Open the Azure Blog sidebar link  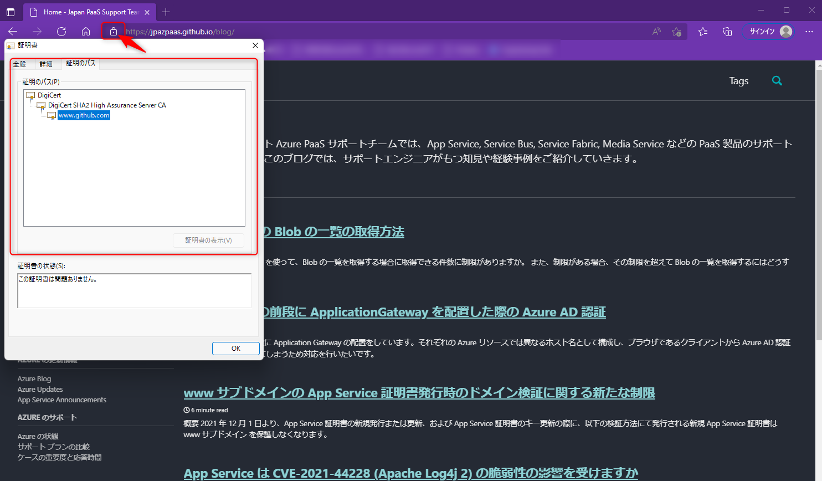[x=34, y=378]
